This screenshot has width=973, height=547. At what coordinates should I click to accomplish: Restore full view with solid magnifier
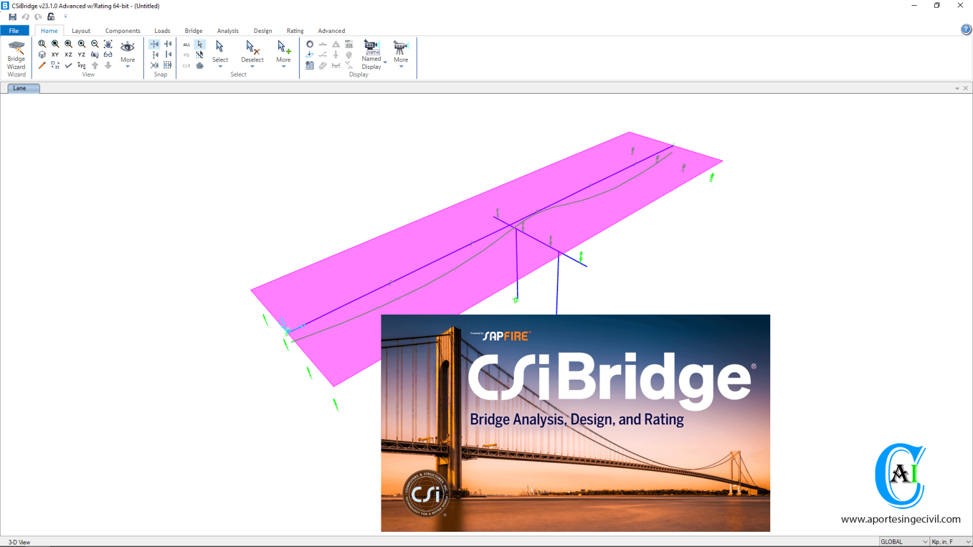[55, 44]
